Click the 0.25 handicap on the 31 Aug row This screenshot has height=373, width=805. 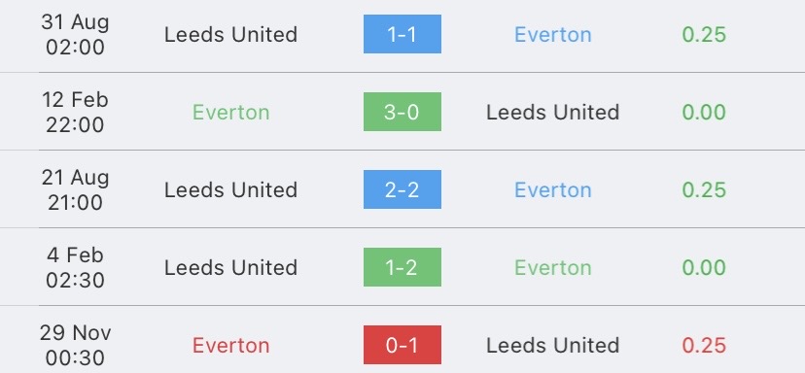tap(704, 34)
